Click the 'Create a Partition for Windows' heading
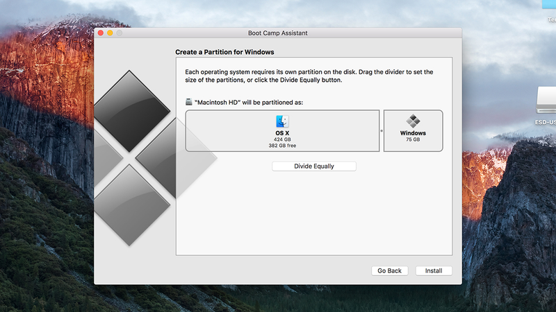Screen dimensions: 556x312 [224, 52]
